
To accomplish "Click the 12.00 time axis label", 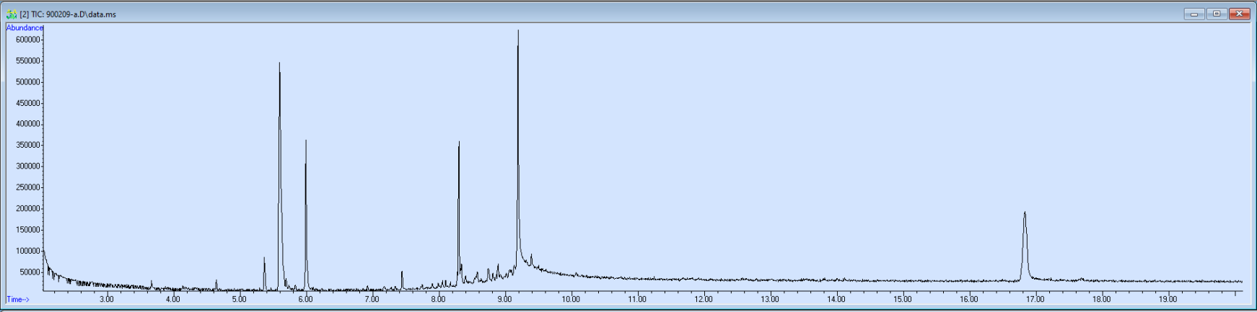I will pyautogui.click(x=704, y=299).
